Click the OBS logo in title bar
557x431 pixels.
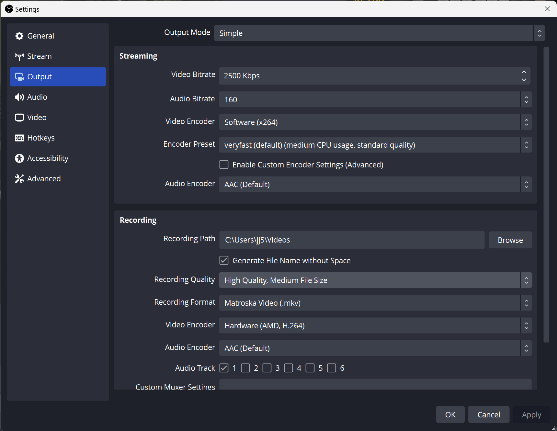pyautogui.click(x=9, y=9)
